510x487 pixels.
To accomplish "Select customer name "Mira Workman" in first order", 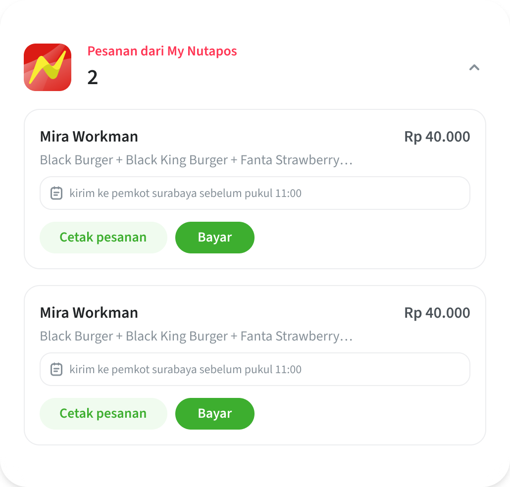I will 89,136.
